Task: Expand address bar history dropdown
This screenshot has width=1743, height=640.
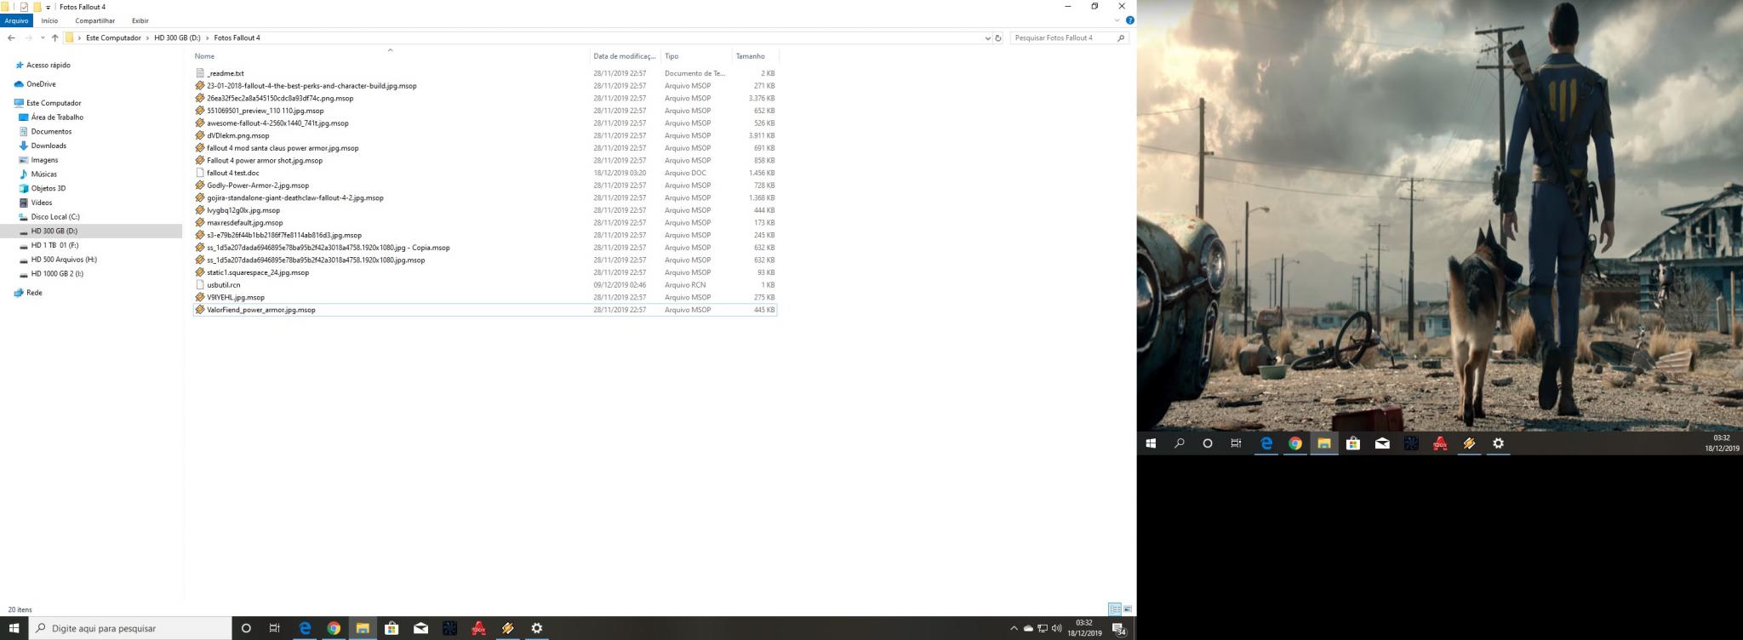Action: point(987,37)
